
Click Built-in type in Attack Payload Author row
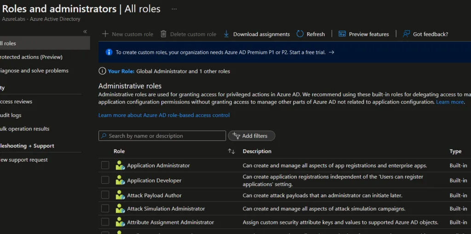459,195
